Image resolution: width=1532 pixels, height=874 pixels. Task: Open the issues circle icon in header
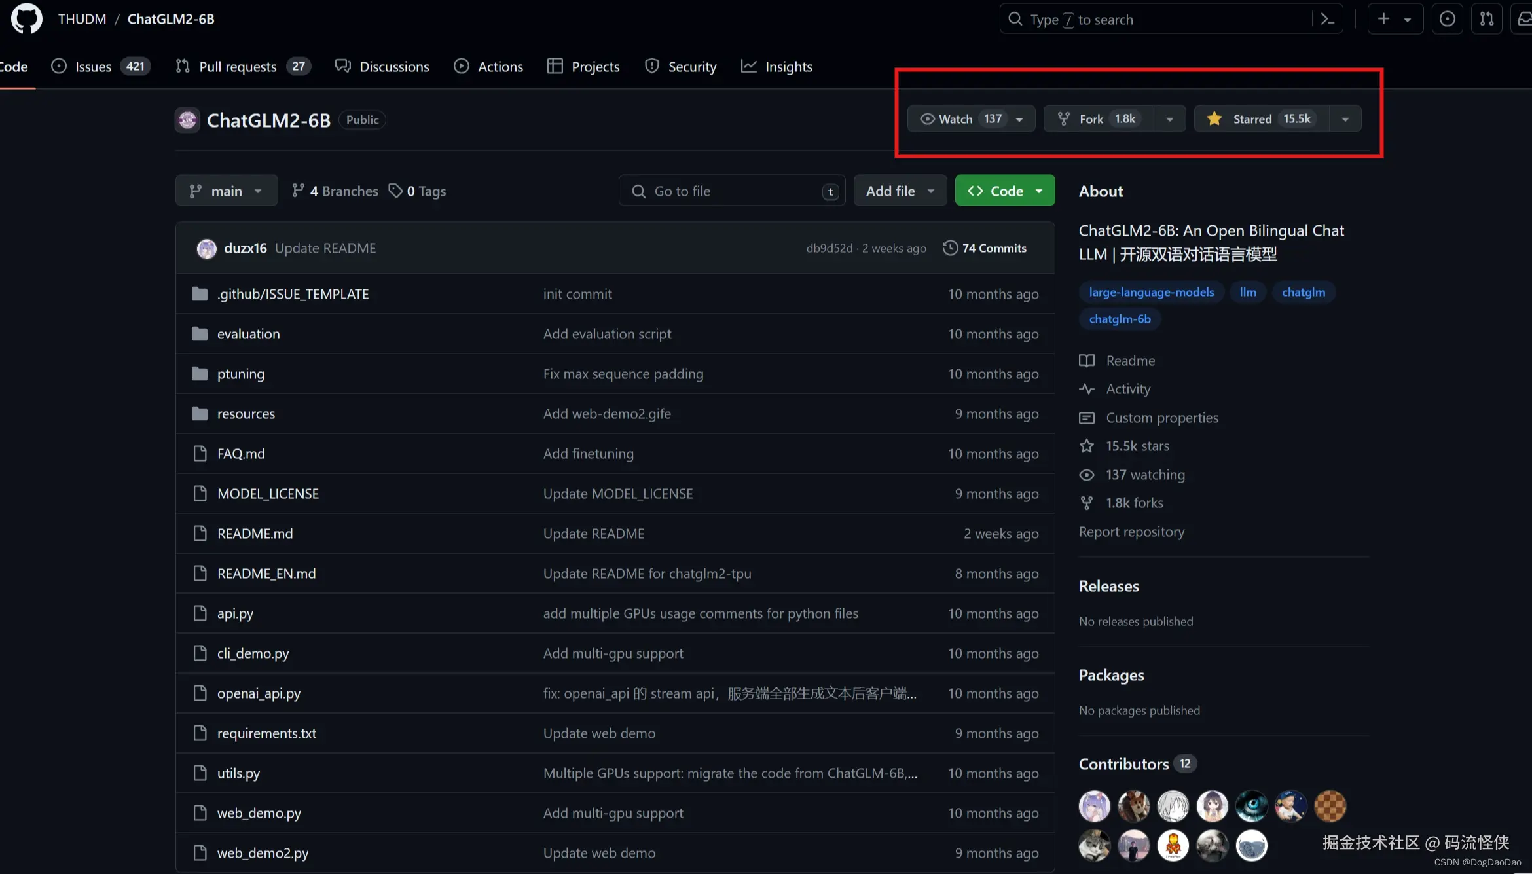[1447, 19]
